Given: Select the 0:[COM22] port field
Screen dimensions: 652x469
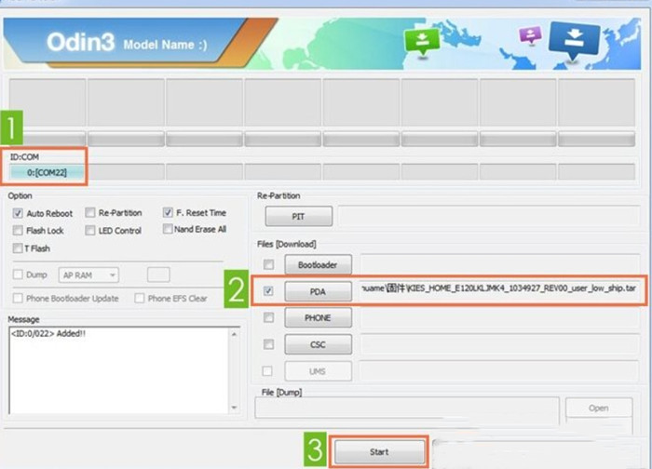Looking at the screenshot, I should coord(46,172).
